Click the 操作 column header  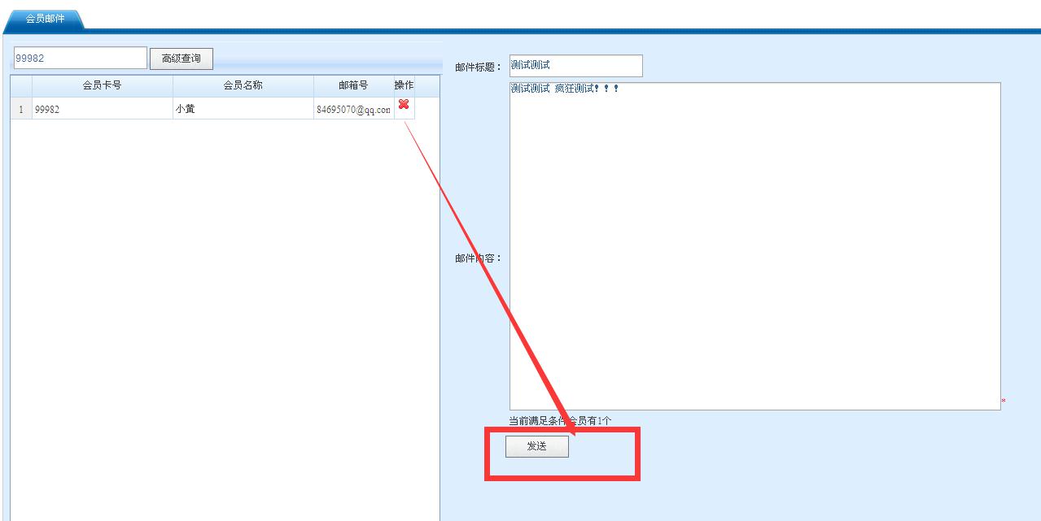(x=404, y=85)
